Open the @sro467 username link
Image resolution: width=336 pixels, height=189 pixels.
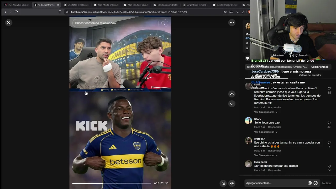(x=260, y=139)
